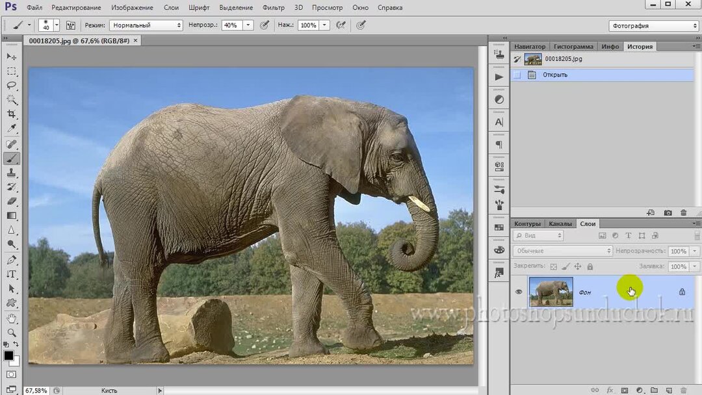Open the Adjustments panel half-circle icon

499,99
